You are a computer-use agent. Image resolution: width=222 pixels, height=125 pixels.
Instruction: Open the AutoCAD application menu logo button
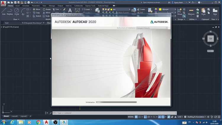(x=3, y=3)
